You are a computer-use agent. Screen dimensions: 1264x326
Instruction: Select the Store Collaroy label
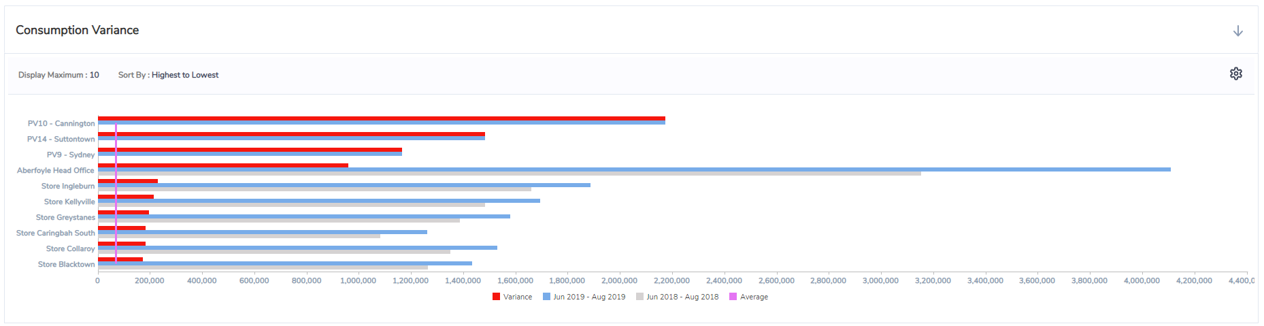point(71,248)
